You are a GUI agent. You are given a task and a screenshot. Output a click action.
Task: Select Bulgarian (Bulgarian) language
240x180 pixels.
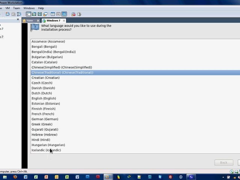tap(135, 57)
